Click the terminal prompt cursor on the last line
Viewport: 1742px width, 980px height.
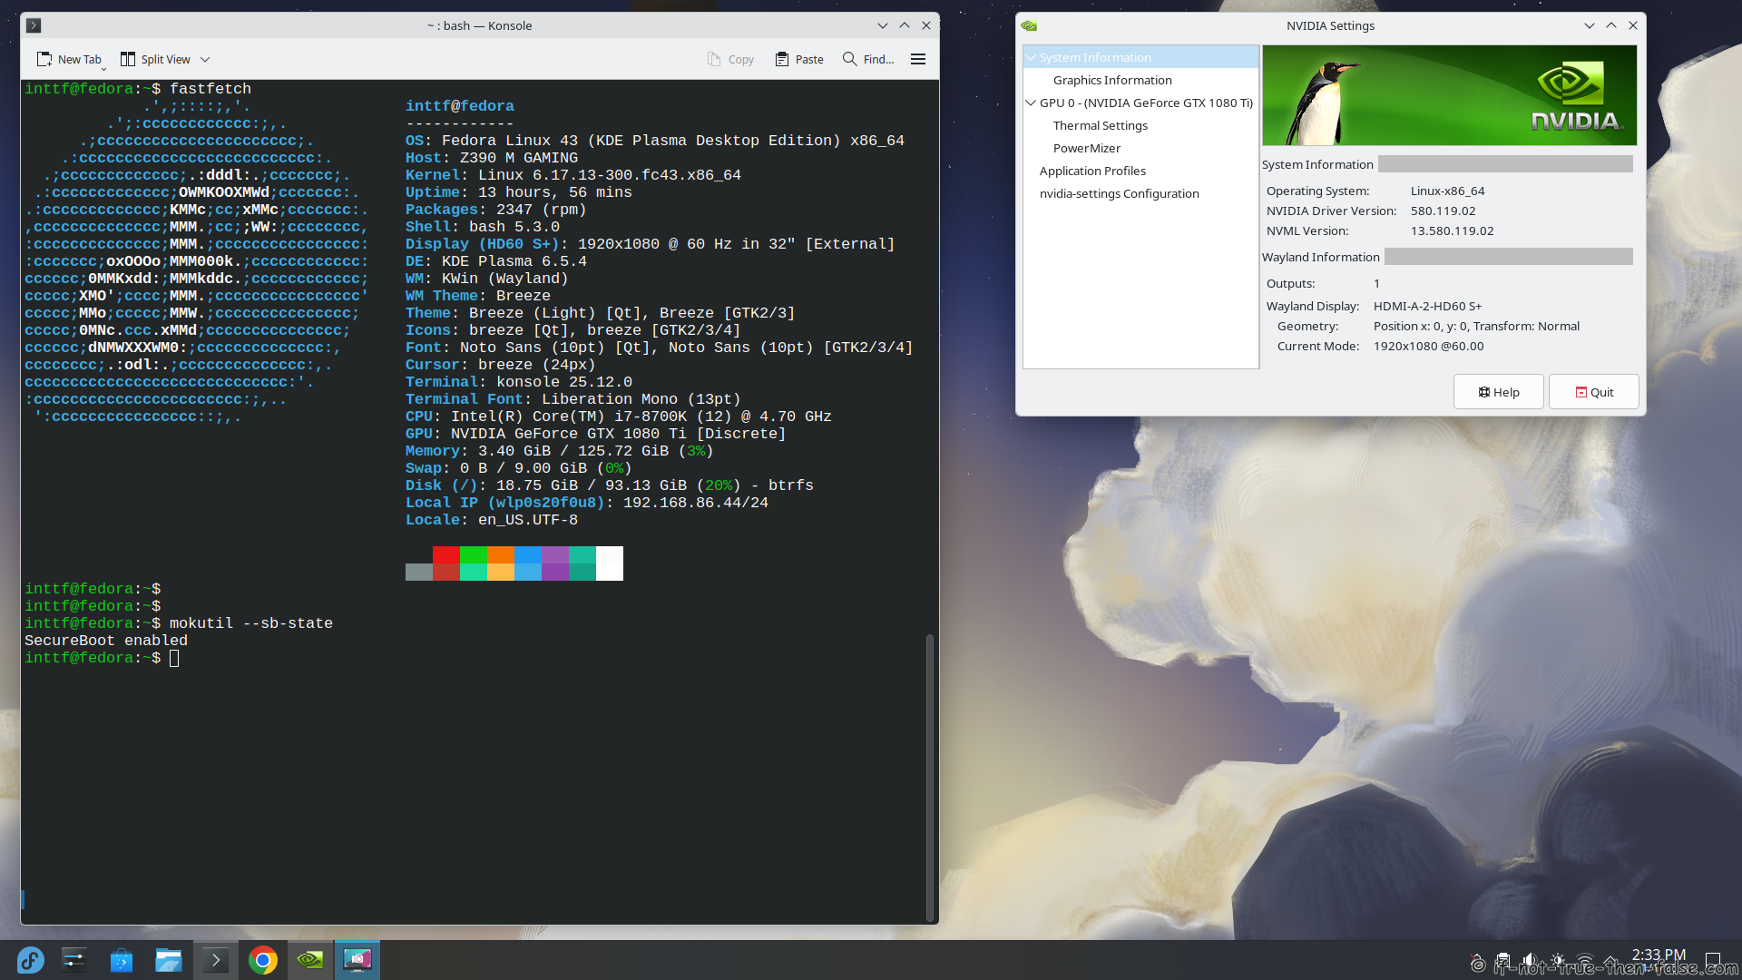point(174,658)
